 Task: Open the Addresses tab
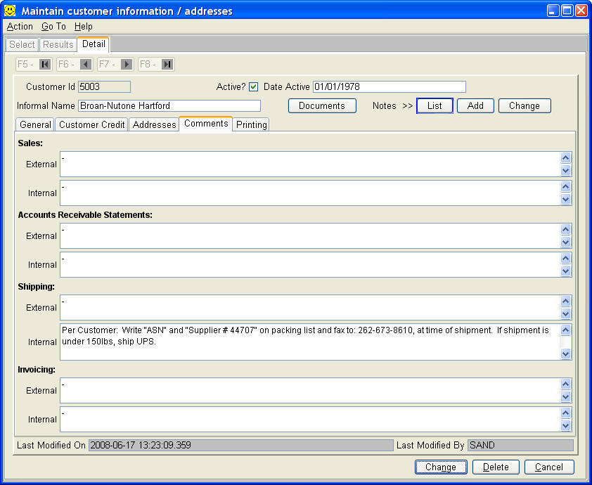coord(154,124)
